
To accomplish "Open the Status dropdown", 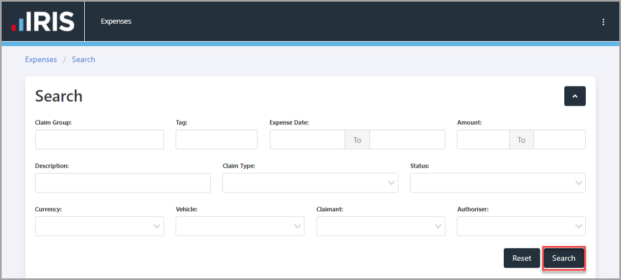I will pyautogui.click(x=498, y=183).
